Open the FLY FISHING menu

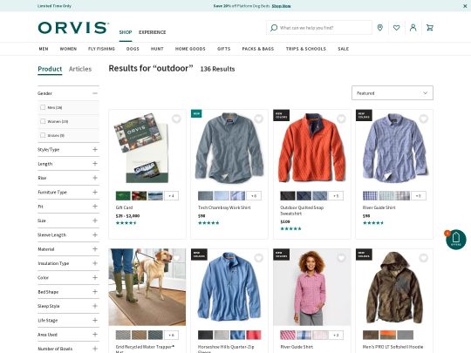[x=101, y=49]
